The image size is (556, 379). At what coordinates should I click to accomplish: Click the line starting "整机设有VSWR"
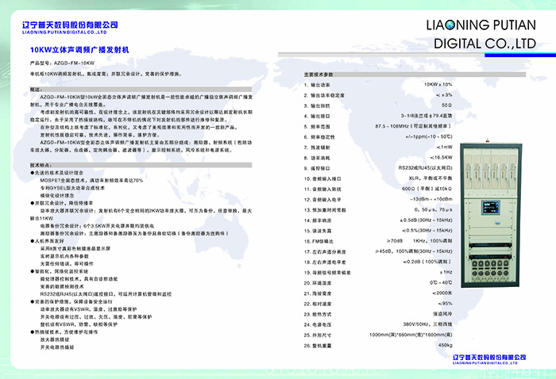tap(79, 324)
